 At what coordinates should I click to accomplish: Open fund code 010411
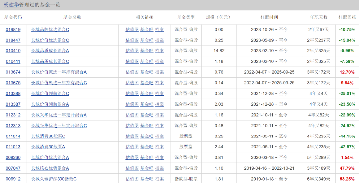[x=13, y=61]
